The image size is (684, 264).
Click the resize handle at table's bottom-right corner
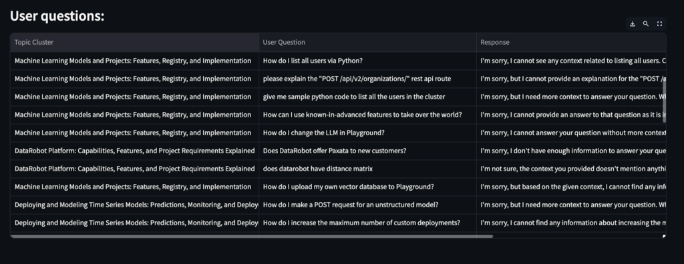point(665,236)
